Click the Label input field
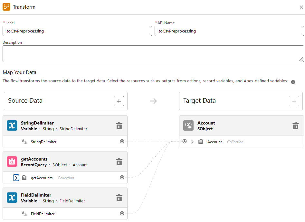305x222 pixels. tap(77, 31)
